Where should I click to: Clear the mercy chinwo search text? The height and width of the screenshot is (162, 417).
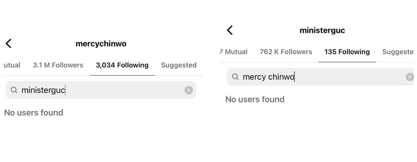[410, 77]
